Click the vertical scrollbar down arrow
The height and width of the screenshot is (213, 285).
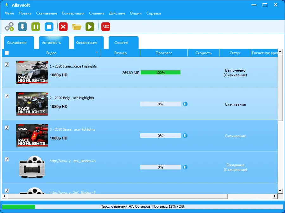point(280,191)
